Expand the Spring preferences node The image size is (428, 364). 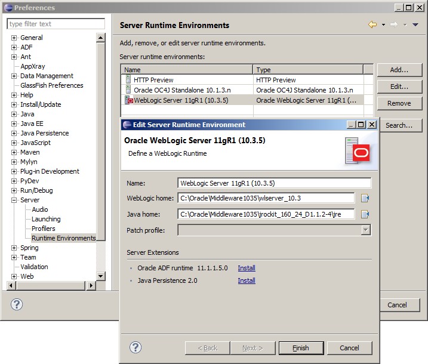[x=14, y=248]
